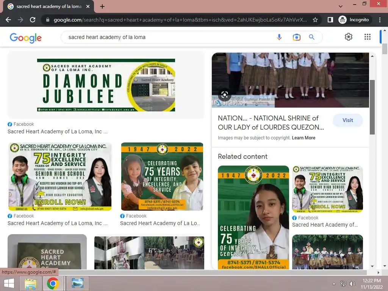This screenshot has width=388, height=291.
Task: Open the school courtyard photo result
Action: (x=149, y=253)
